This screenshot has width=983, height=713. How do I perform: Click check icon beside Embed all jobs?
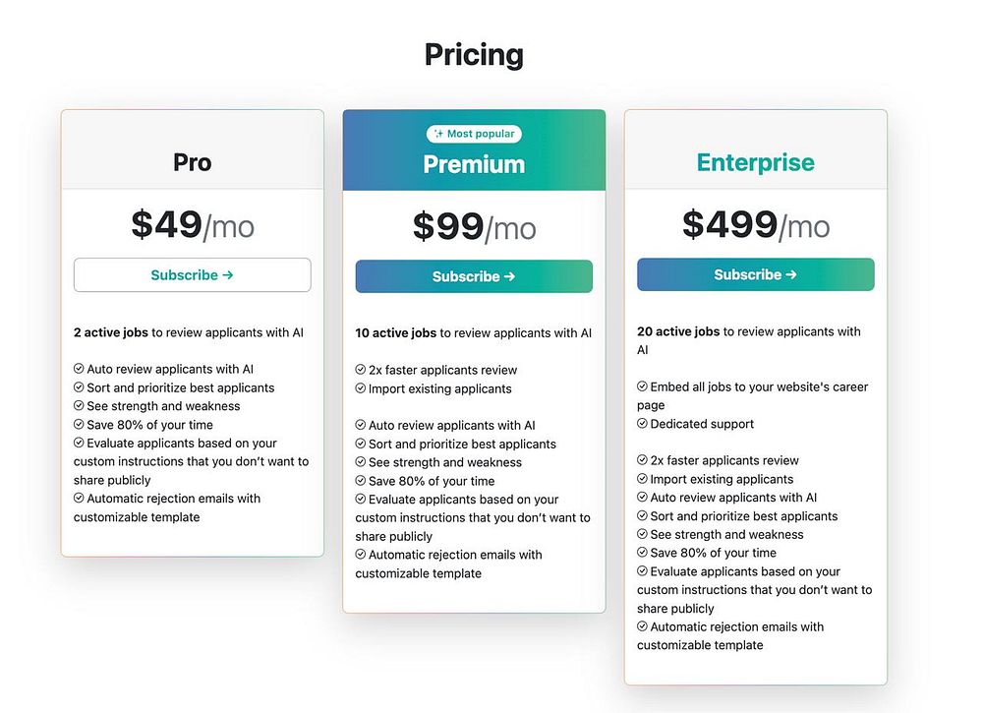tap(642, 387)
